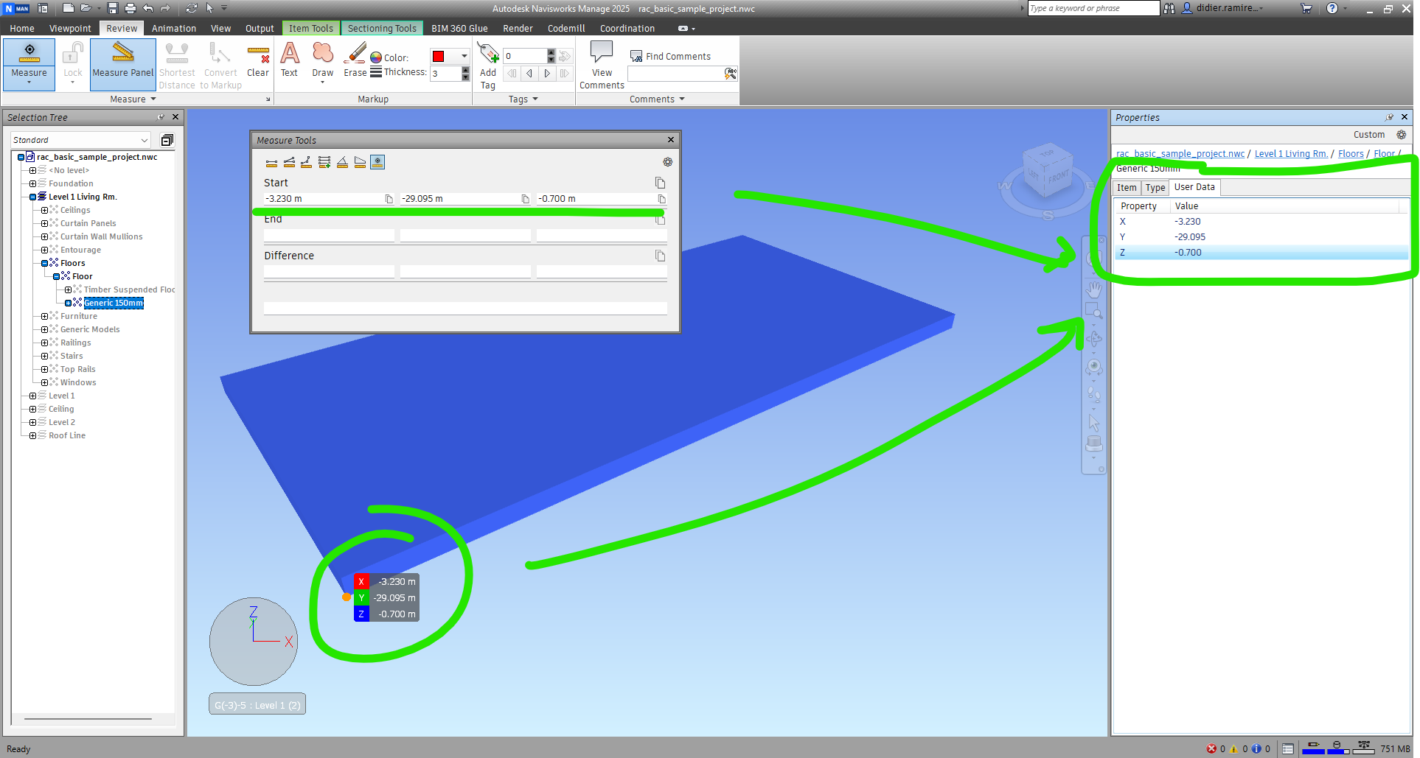Open the Animation ribbon tab

coord(174,29)
